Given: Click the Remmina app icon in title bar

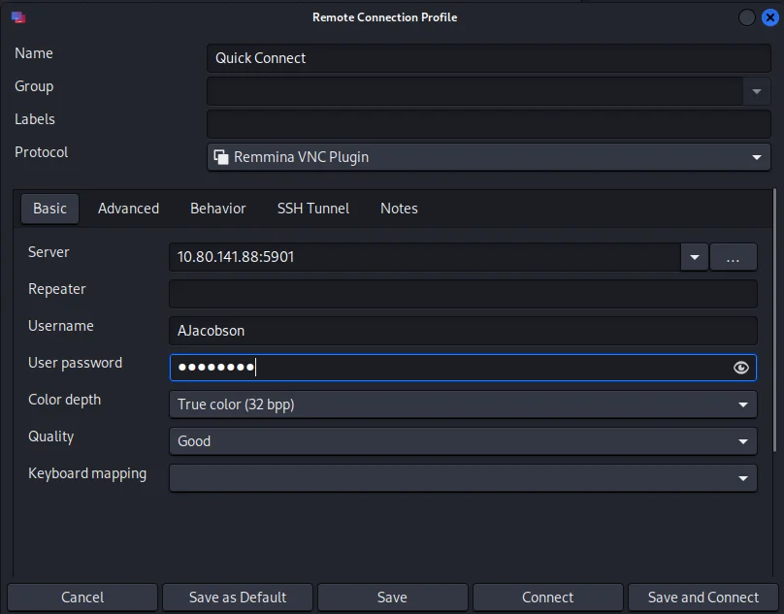Looking at the screenshot, I should 17,17.
